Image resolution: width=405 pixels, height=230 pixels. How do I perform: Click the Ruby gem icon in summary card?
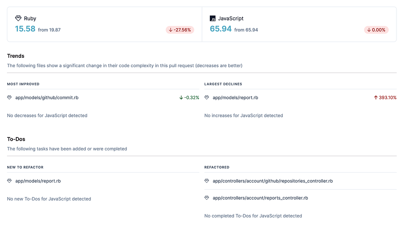pos(18,19)
